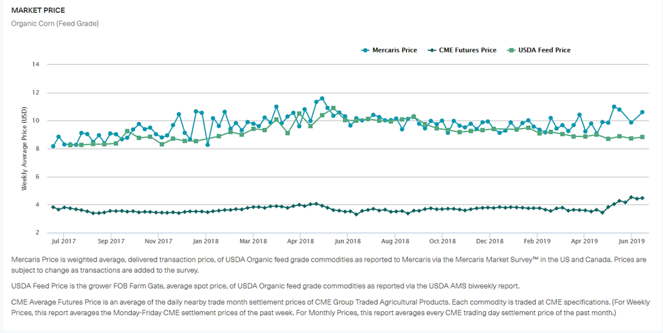Toggle USDA Feed Price legend text

(x=544, y=50)
